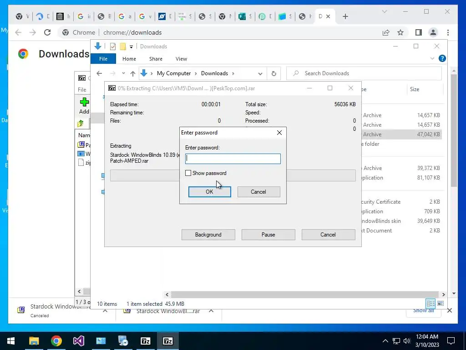Show hidden system tray icons

(385, 341)
